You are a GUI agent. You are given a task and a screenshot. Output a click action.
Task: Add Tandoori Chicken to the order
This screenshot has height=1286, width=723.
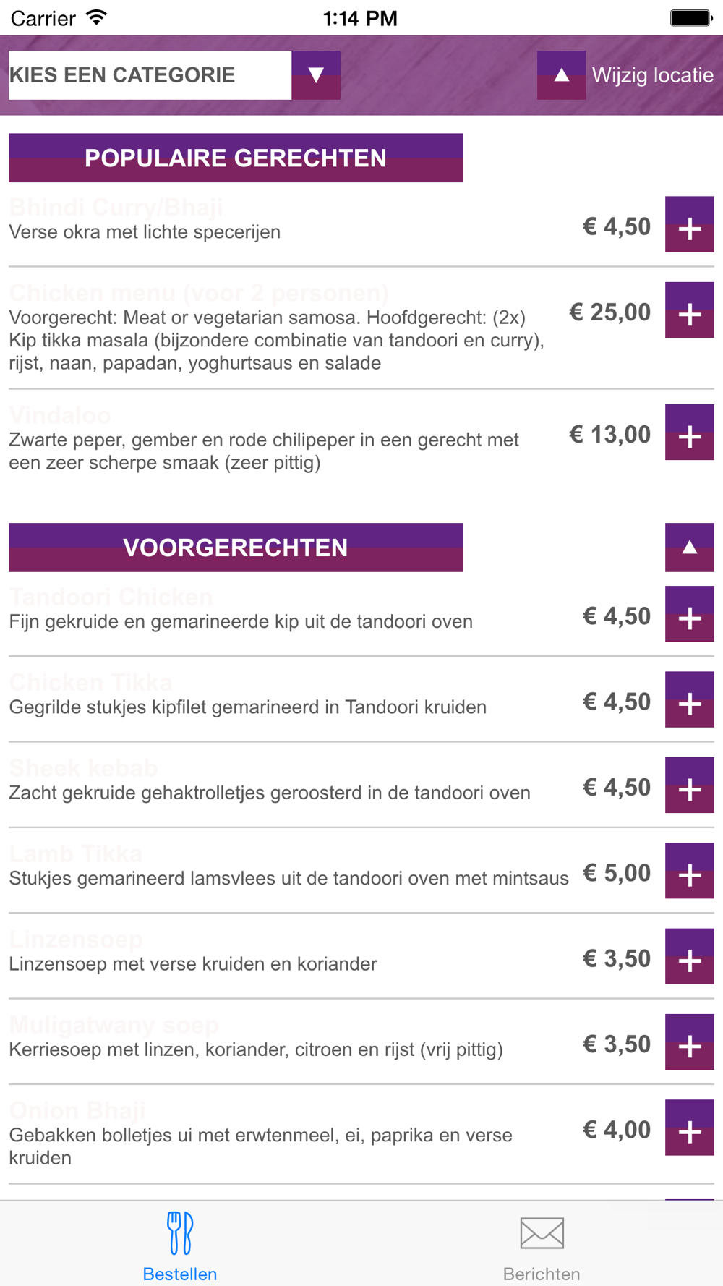pyautogui.click(x=689, y=614)
